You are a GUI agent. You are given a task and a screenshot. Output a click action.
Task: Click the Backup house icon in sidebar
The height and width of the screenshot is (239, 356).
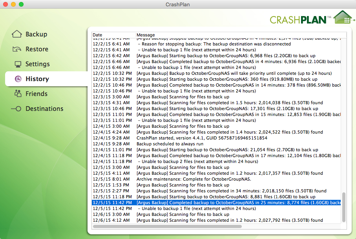point(17,34)
